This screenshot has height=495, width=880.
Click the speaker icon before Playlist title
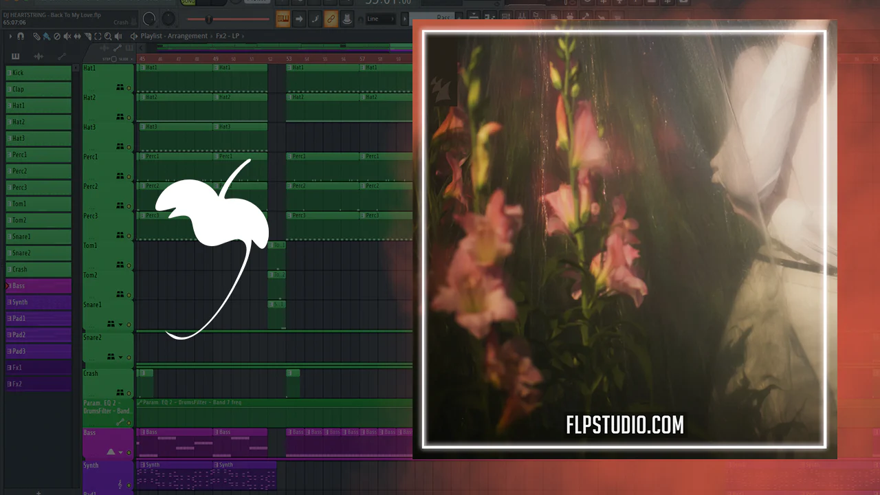click(x=133, y=36)
